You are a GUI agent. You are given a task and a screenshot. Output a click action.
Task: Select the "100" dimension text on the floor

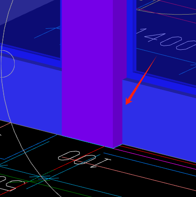[x=85, y=159]
